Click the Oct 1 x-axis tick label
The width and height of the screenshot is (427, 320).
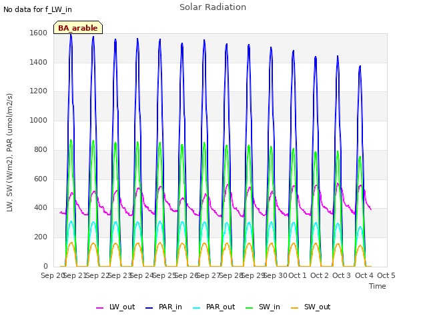[x=298, y=275]
